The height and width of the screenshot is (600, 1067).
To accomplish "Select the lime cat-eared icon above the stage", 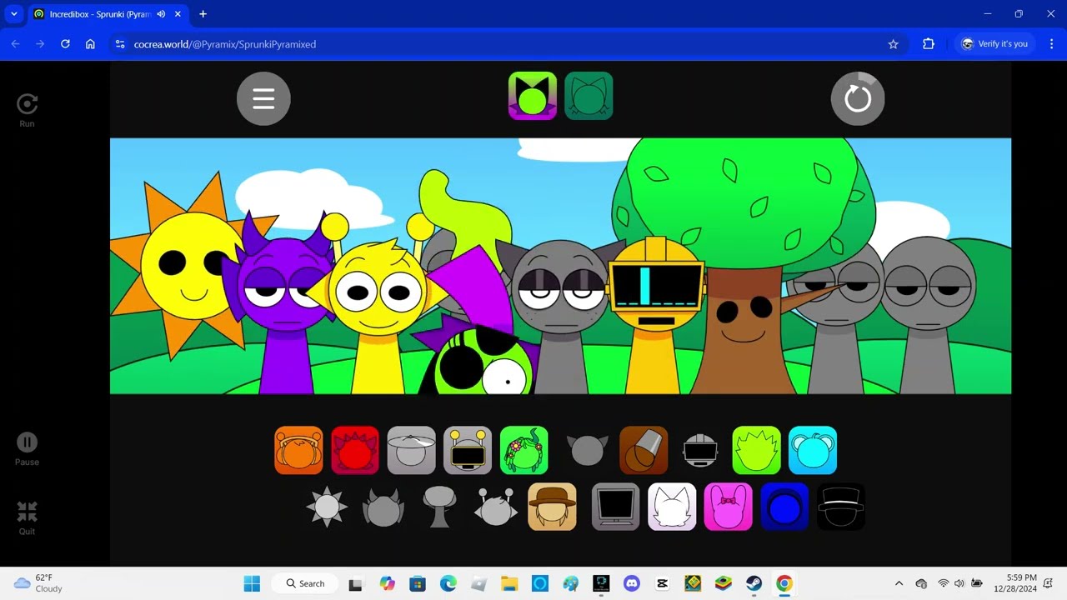I will point(533,96).
